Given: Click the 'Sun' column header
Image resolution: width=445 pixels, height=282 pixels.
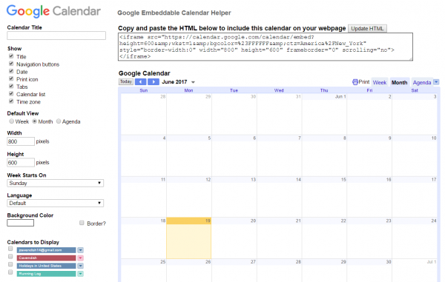Looking at the screenshot, I should tap(144, 90).
